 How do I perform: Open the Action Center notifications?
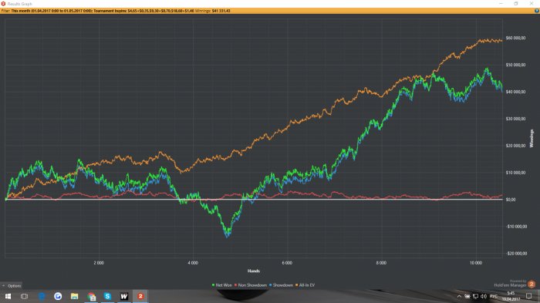529,296
